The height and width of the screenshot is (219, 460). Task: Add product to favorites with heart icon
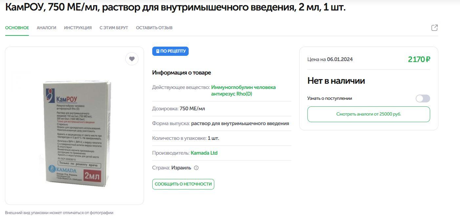[x=132, y=59]
